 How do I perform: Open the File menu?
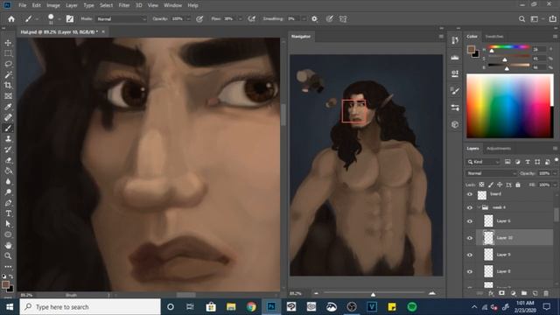tap(22, 5)
